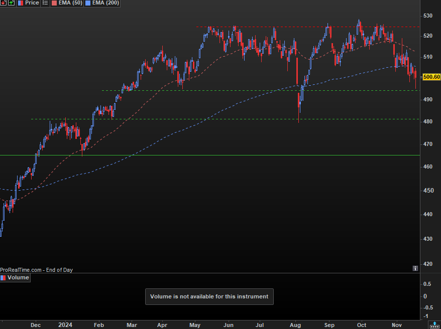Click the Feb label on the time axis
The image size is (441, 329).
(99, 325)
